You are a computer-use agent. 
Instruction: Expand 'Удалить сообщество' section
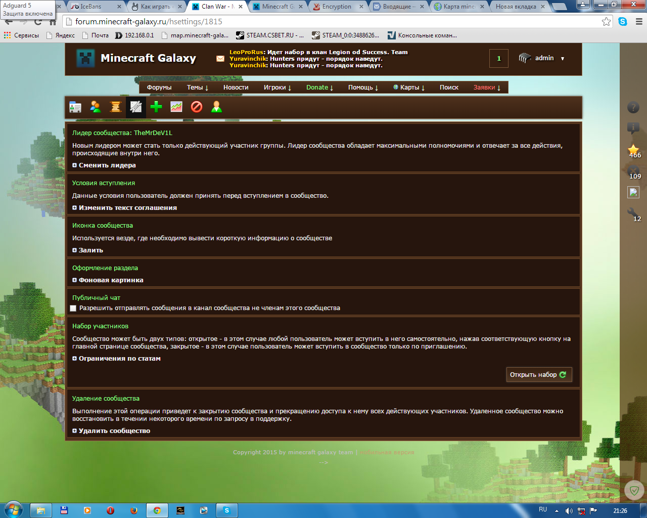[x=111, y=431]
